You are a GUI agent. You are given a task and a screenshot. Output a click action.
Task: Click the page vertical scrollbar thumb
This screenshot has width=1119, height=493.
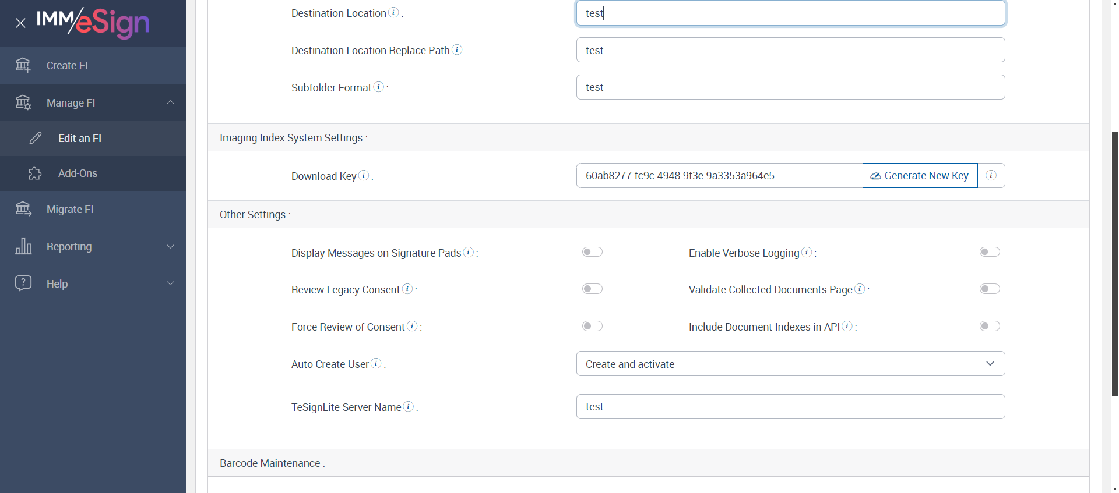1114,262
